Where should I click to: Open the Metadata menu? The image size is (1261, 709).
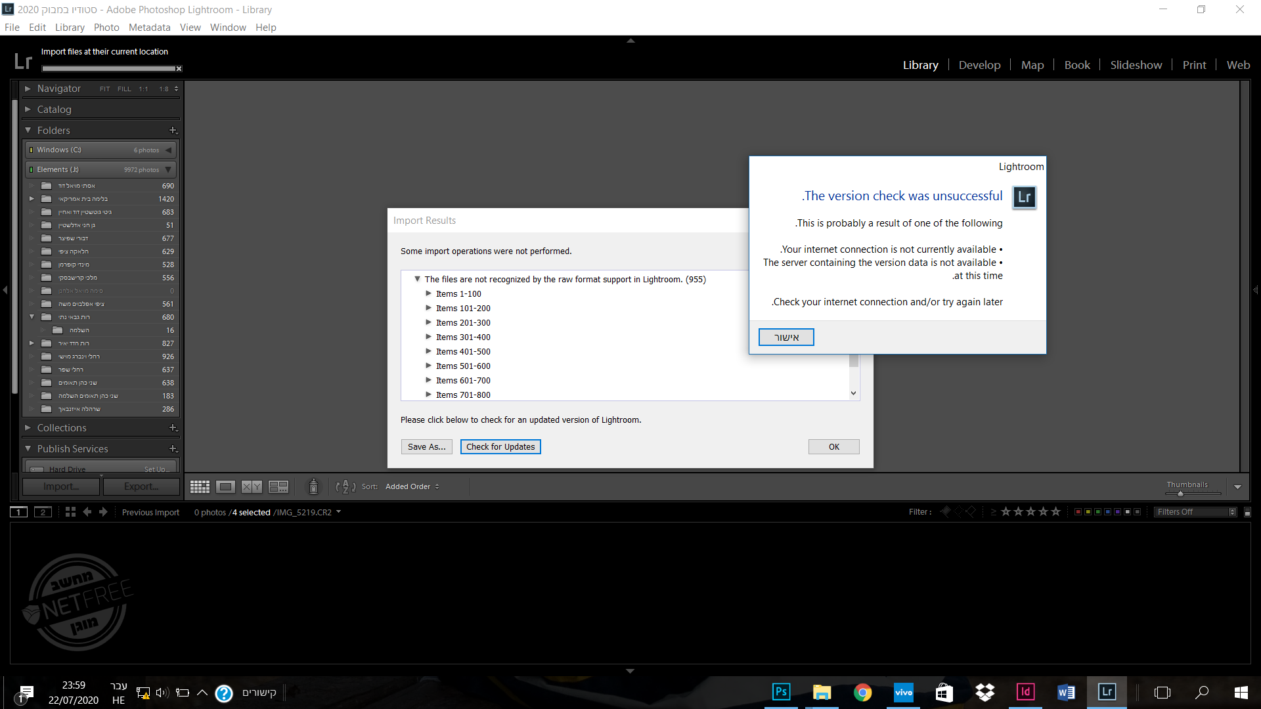tap(149, 28)
